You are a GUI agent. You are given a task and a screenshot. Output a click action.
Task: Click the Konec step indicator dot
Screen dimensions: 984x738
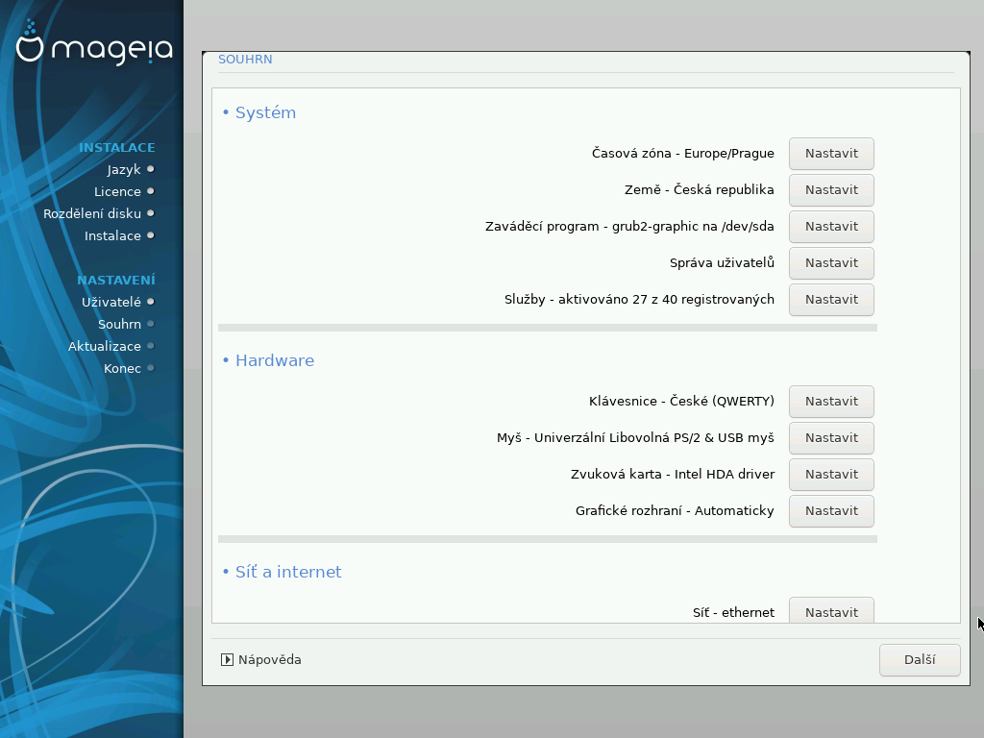tap(151, 368)
